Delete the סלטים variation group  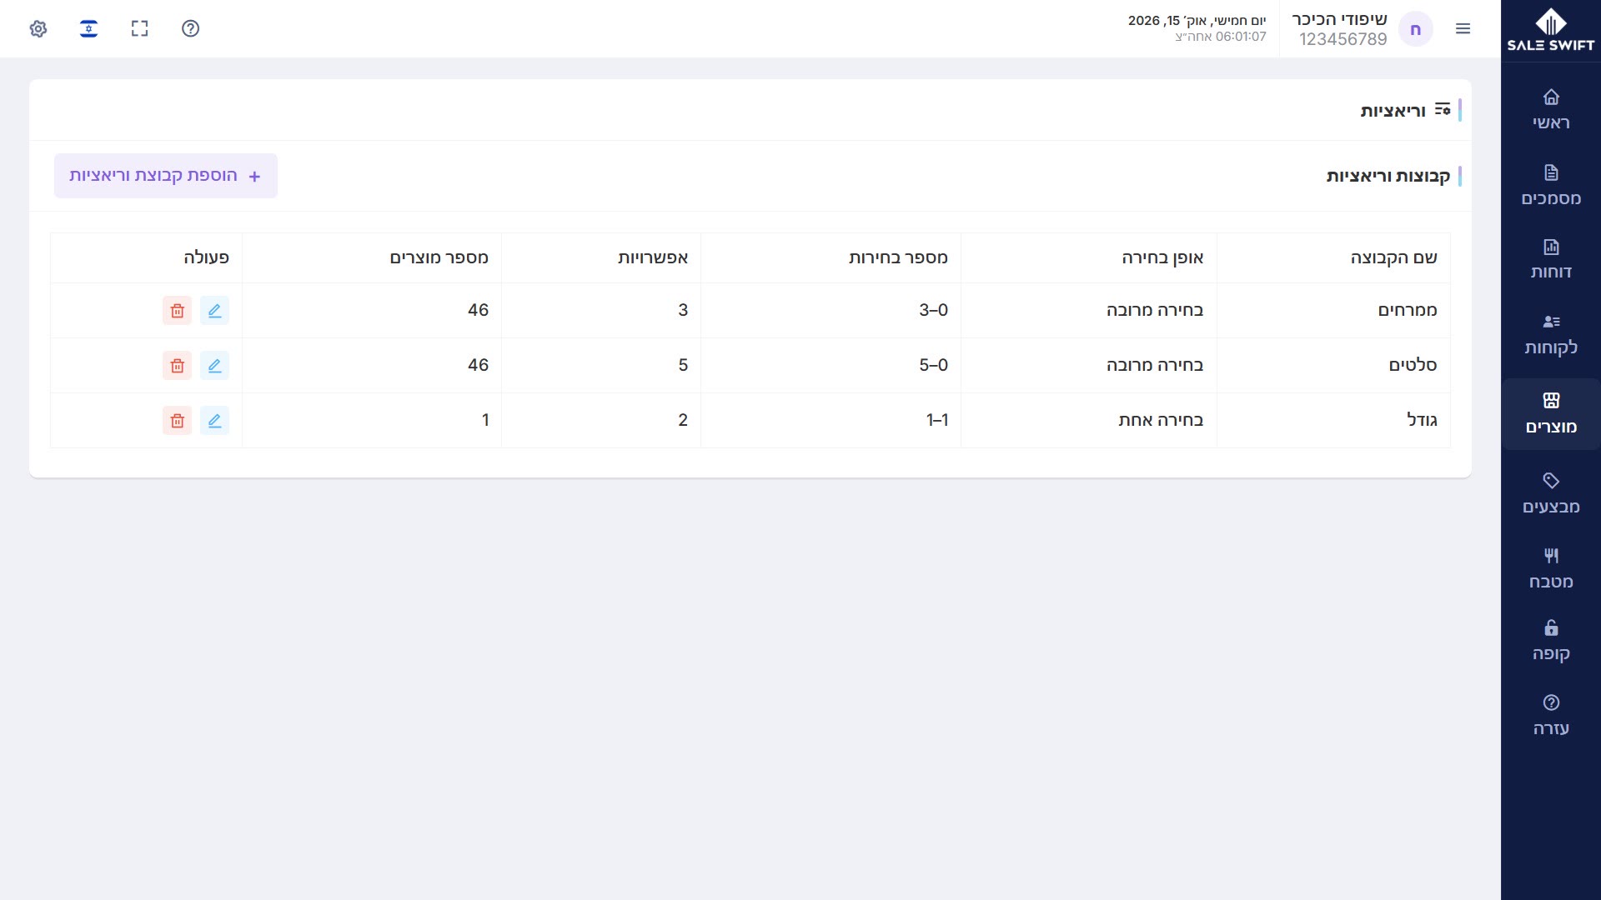[x=177, y=366]
